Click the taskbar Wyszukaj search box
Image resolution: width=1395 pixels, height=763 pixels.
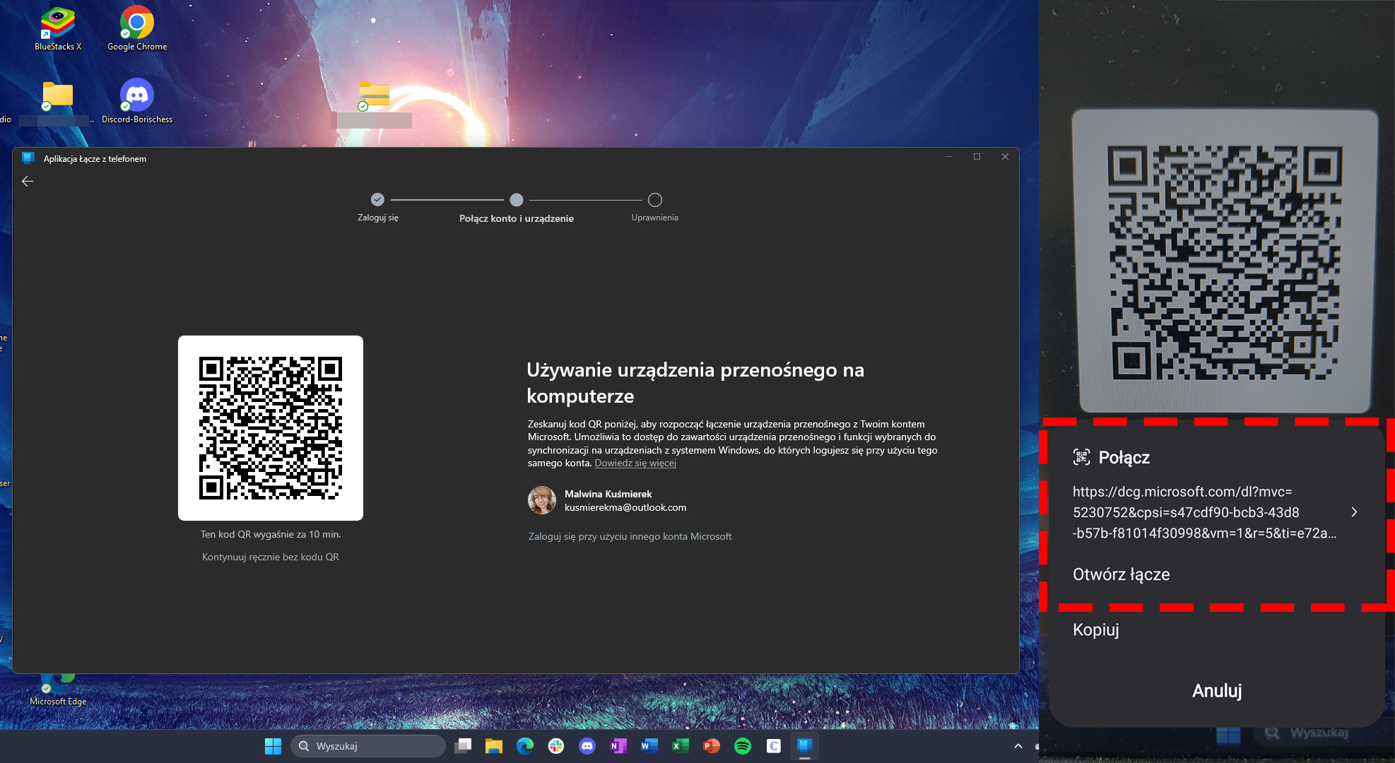click(x=368, y=746)
